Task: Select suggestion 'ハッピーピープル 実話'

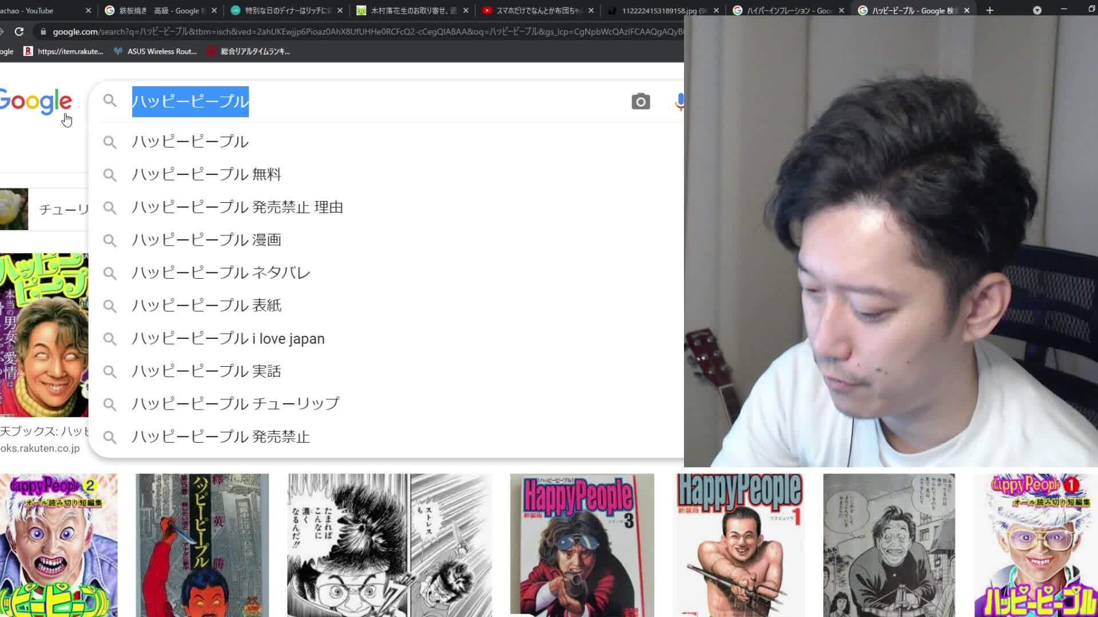Action: coord(387,372)
